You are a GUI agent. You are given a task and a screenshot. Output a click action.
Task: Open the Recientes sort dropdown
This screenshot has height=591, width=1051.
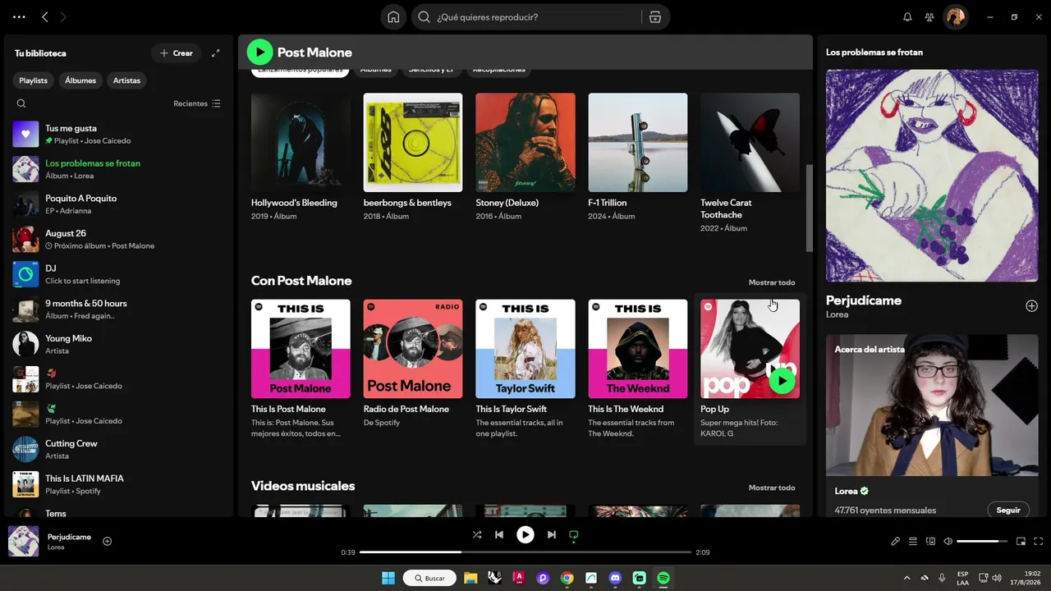point(197,103)
